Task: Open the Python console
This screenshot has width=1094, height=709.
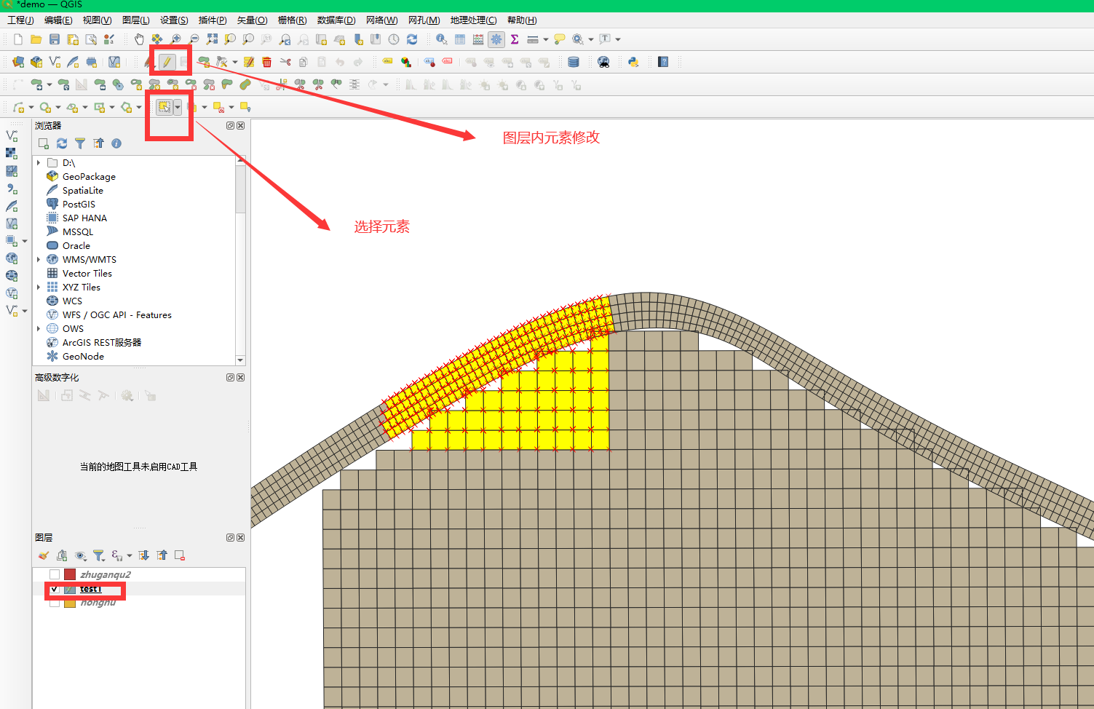Action: tap(633, 63)
